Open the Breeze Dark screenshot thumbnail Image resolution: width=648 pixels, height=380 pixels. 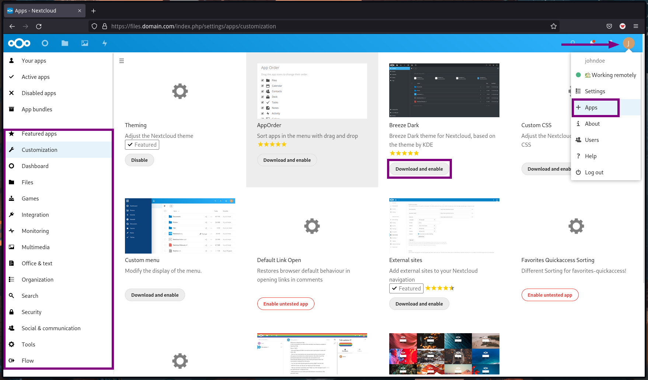click(x=444, y=90)
